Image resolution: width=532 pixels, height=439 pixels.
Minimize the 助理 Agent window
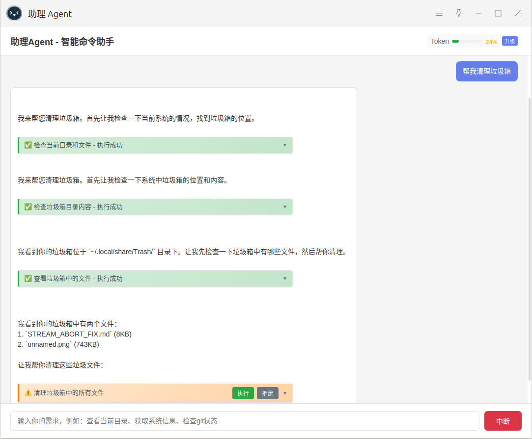(478, 13)
